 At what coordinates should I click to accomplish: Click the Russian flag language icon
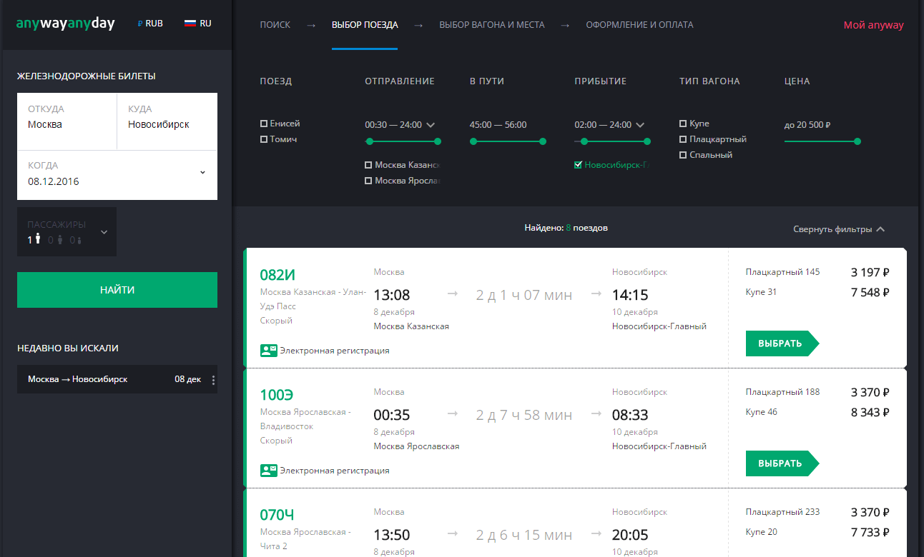pos(190,24)
